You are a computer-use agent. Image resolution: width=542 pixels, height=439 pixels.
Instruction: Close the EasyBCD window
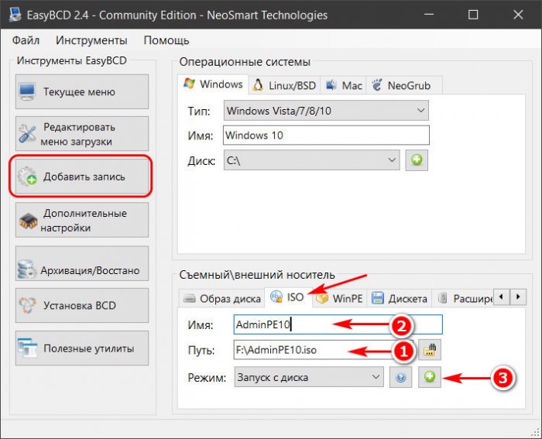tap(518, 15)
